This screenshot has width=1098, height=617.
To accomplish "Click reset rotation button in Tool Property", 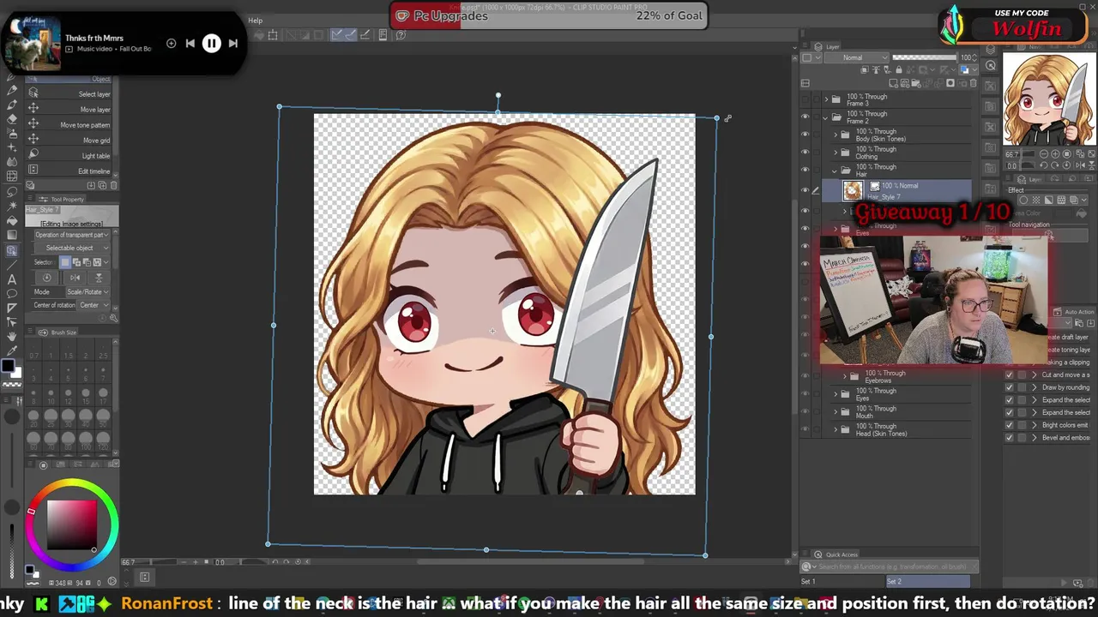I will (46, 278).
